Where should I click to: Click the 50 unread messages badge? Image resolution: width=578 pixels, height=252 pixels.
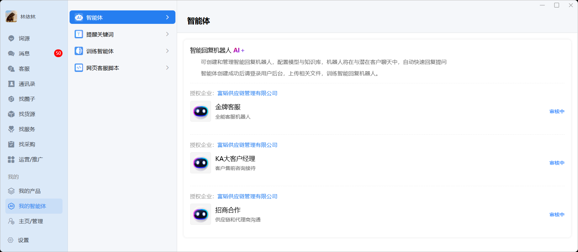[58, 53]
